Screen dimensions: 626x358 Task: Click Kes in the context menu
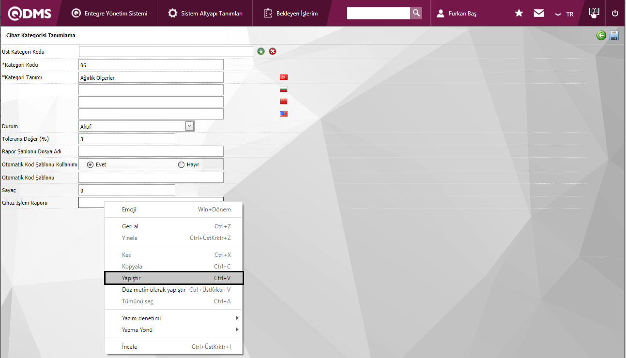point(174,255)
